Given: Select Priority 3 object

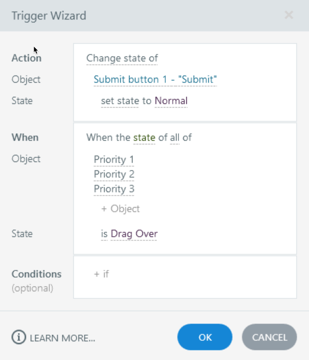Looking at the screenshot, I should coord(113,189).
